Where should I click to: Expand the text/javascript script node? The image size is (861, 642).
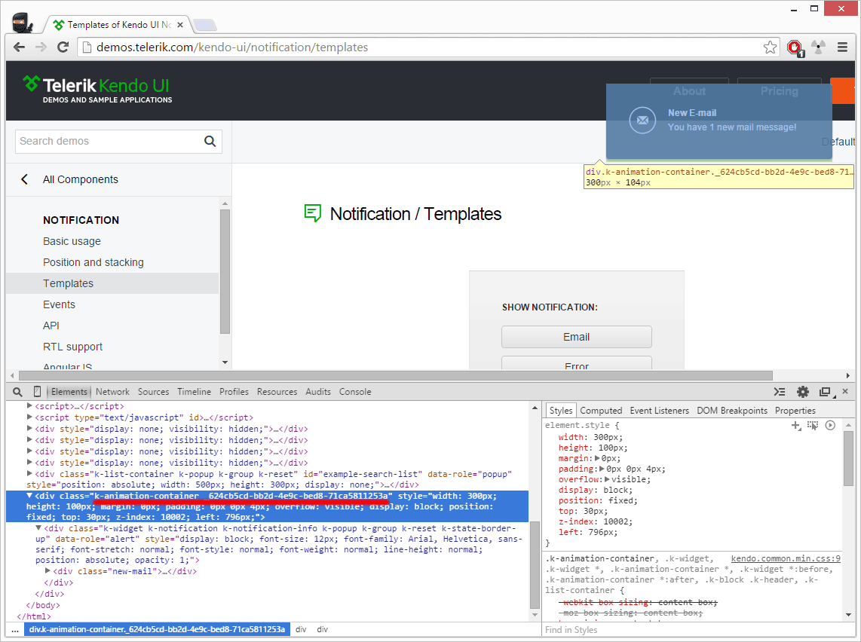29,417
